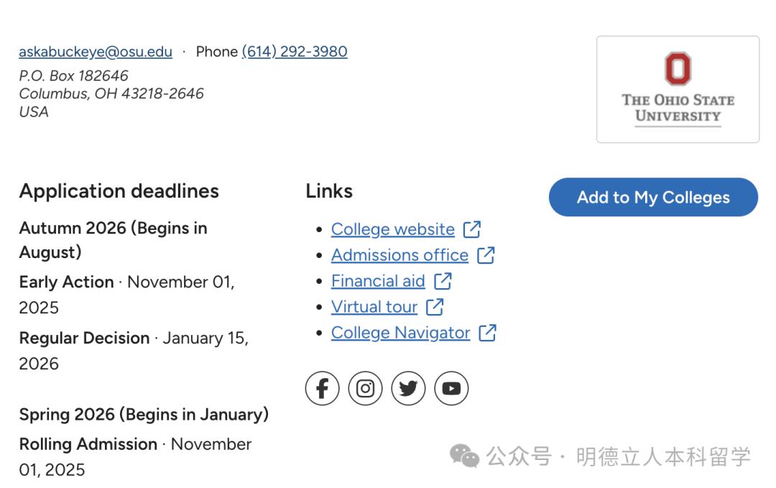This screenshot has width=776, height=488.
Task: Click The Ohio State University logo
Action: click(678, 89)
